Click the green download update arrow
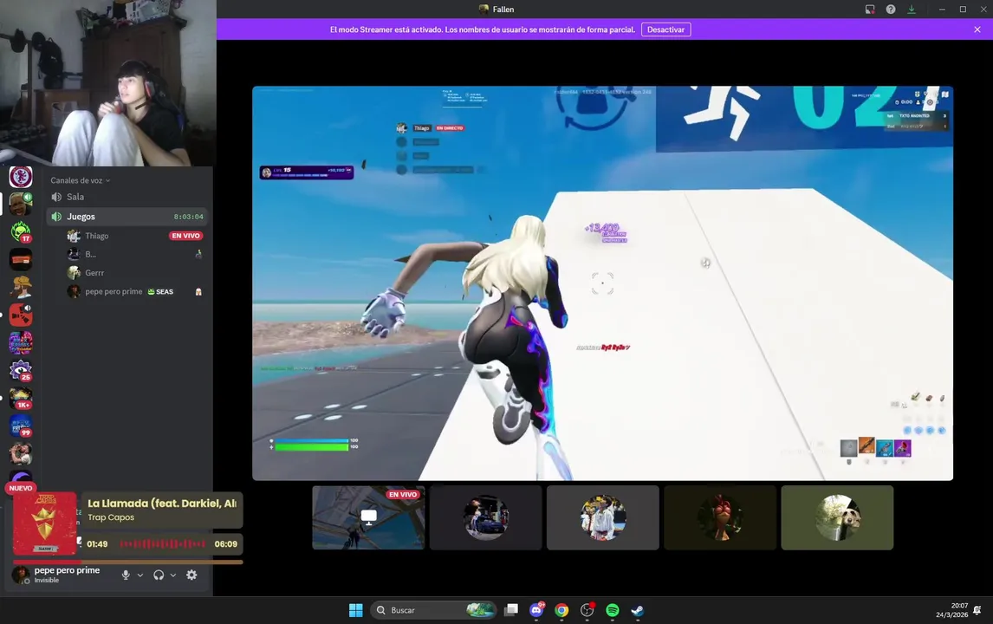 point(912,10)
